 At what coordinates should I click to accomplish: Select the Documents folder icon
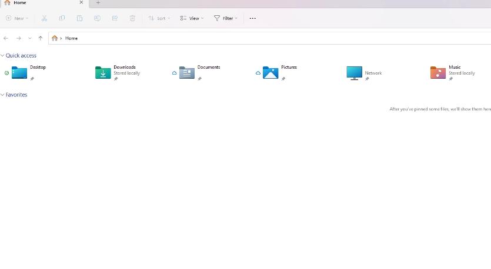187,73
